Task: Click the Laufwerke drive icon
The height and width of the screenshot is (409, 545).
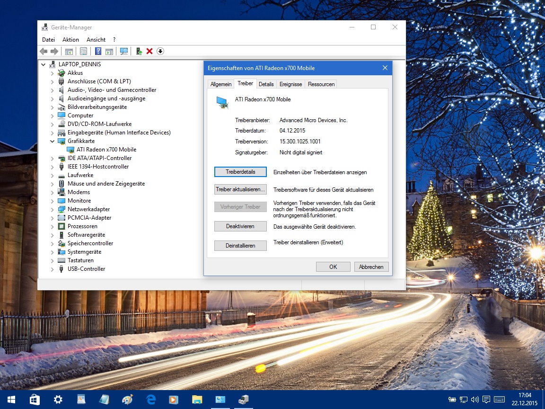Action: [62, 176]
